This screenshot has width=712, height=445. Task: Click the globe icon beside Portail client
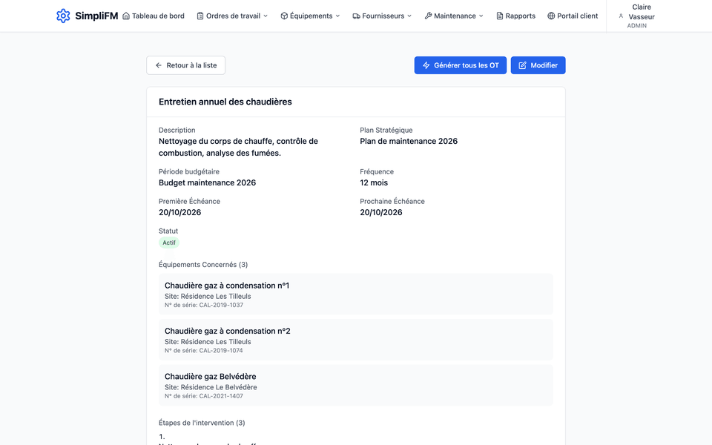(x=551, y=16)
